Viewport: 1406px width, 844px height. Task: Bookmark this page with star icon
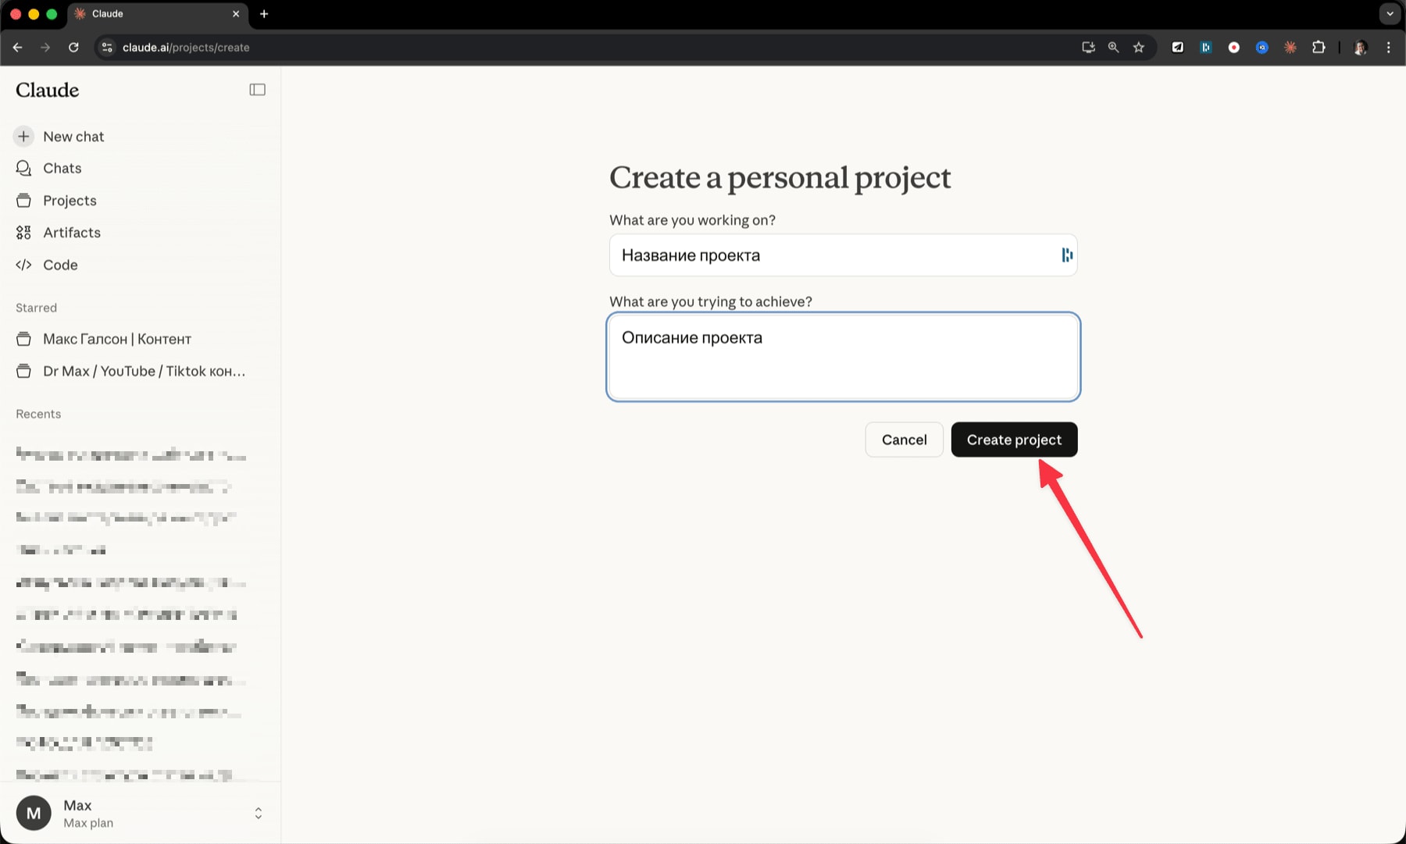coord(1139,48)
